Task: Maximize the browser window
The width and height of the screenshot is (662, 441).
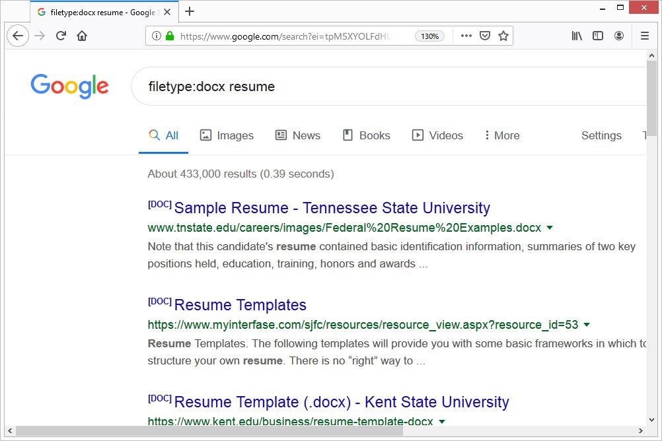Action: point(620,8)
